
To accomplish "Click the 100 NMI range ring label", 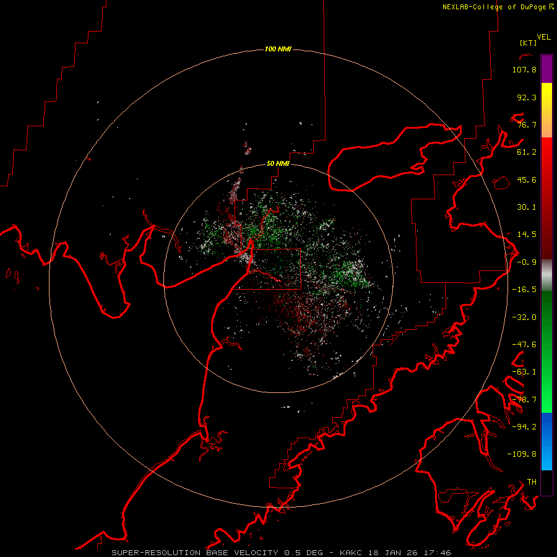I will click(x=278, y=49).
